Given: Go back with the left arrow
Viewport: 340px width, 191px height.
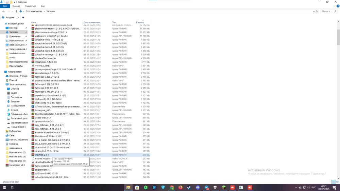Looking at the screenshot, I should tap(3, 11).
